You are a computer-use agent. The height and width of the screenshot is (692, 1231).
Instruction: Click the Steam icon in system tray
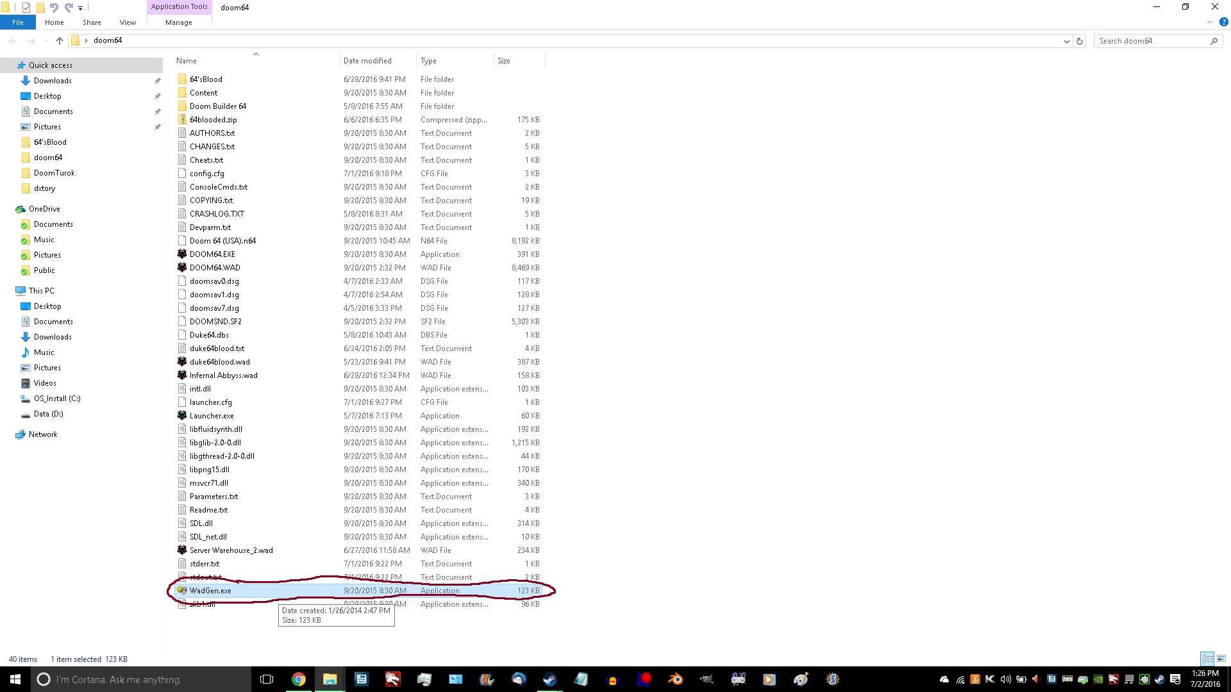click(x=1160, y=680)
